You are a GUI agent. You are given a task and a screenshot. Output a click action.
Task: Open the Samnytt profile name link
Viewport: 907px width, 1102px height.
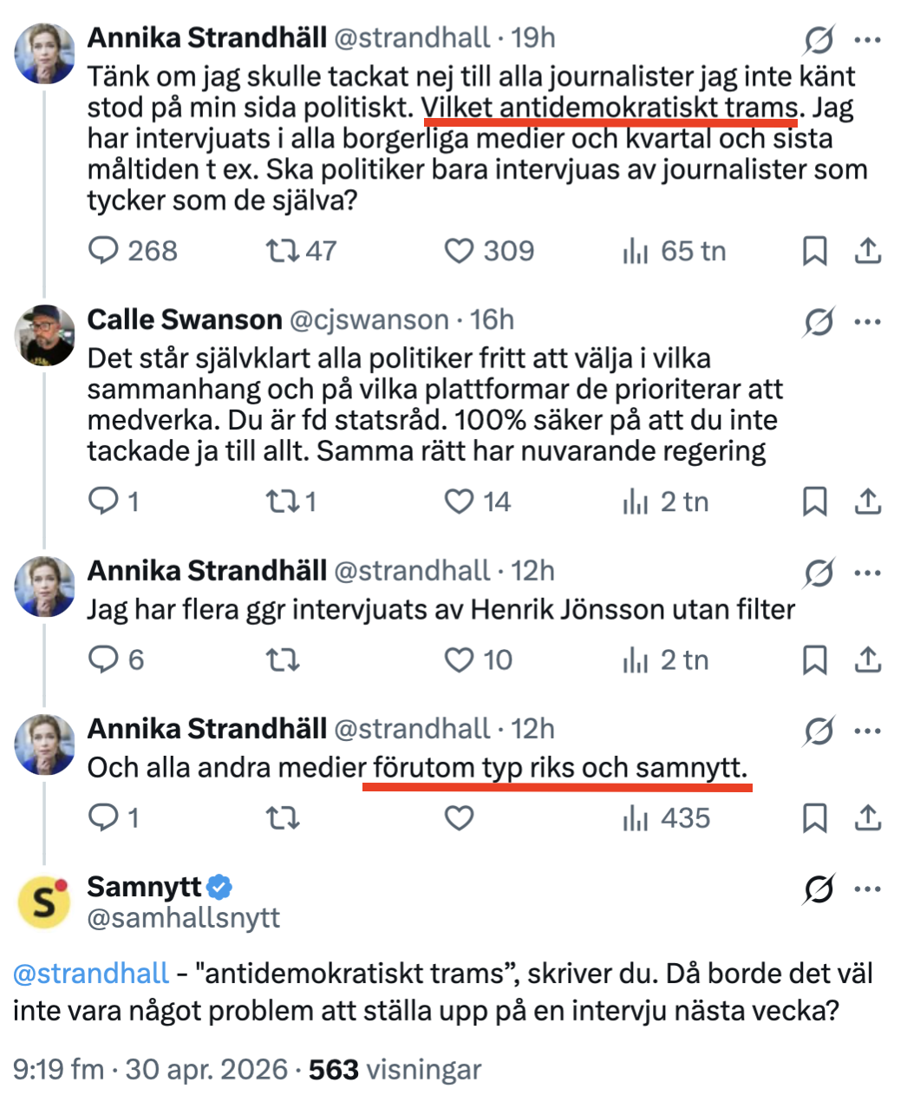[144, 887]
